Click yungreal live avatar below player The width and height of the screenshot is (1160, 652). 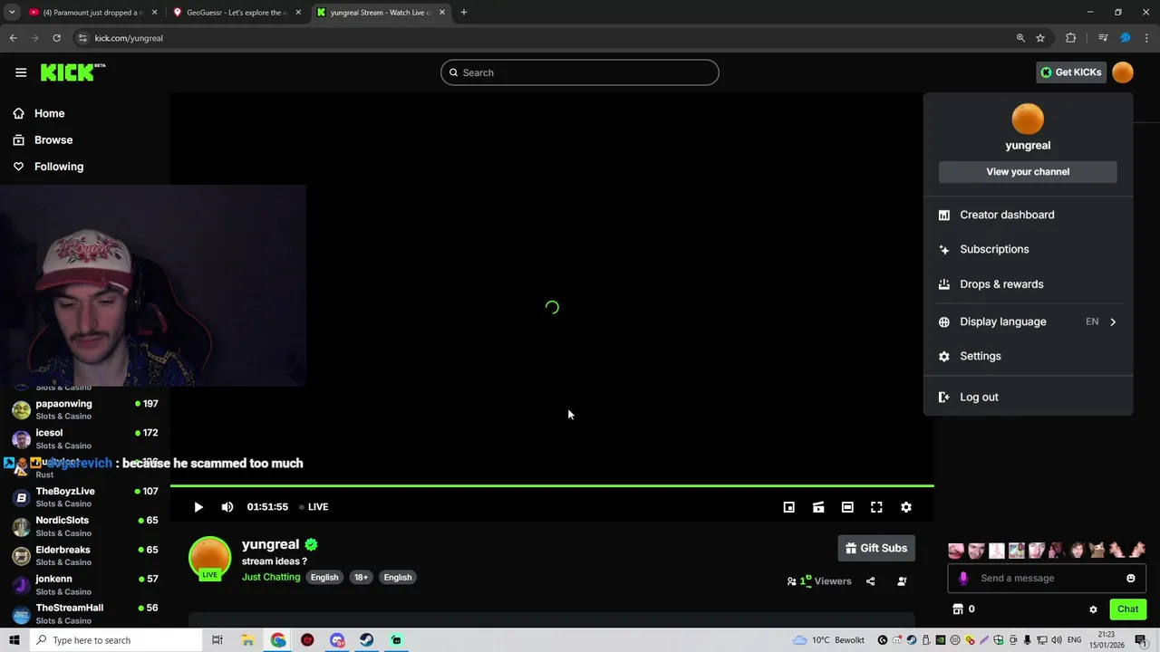coord(209,558)
